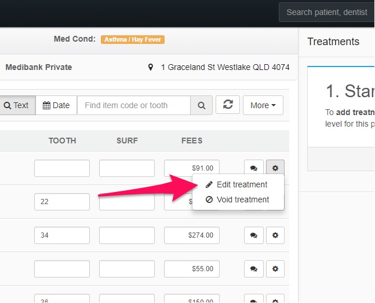This screenshot has width=375, height=303.
Task: Open comments for the $91.00 treatment
Action: (x=253, y=168)
